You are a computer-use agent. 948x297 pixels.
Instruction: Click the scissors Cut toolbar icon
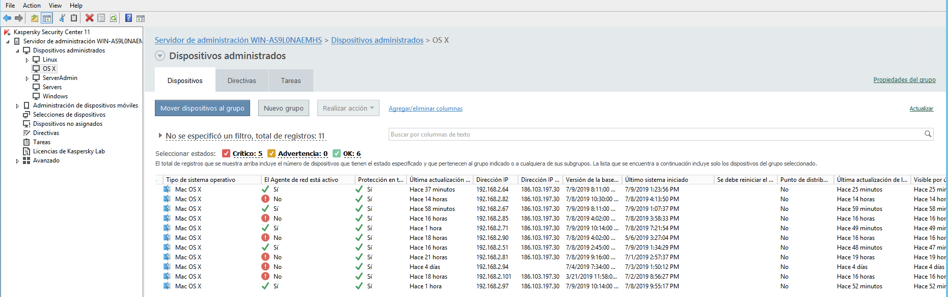[x=62, y=18]
